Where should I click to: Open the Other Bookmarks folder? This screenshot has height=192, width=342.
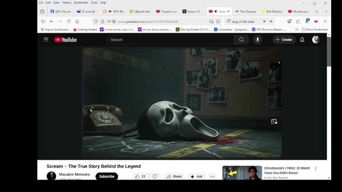click(x=315, y=30)
